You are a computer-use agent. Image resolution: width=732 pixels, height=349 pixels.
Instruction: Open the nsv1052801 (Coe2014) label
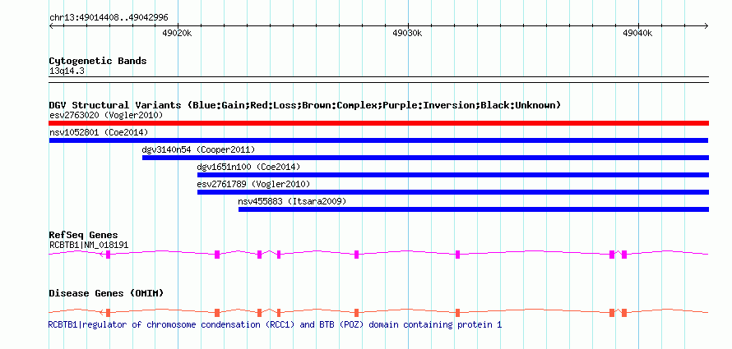99,132
